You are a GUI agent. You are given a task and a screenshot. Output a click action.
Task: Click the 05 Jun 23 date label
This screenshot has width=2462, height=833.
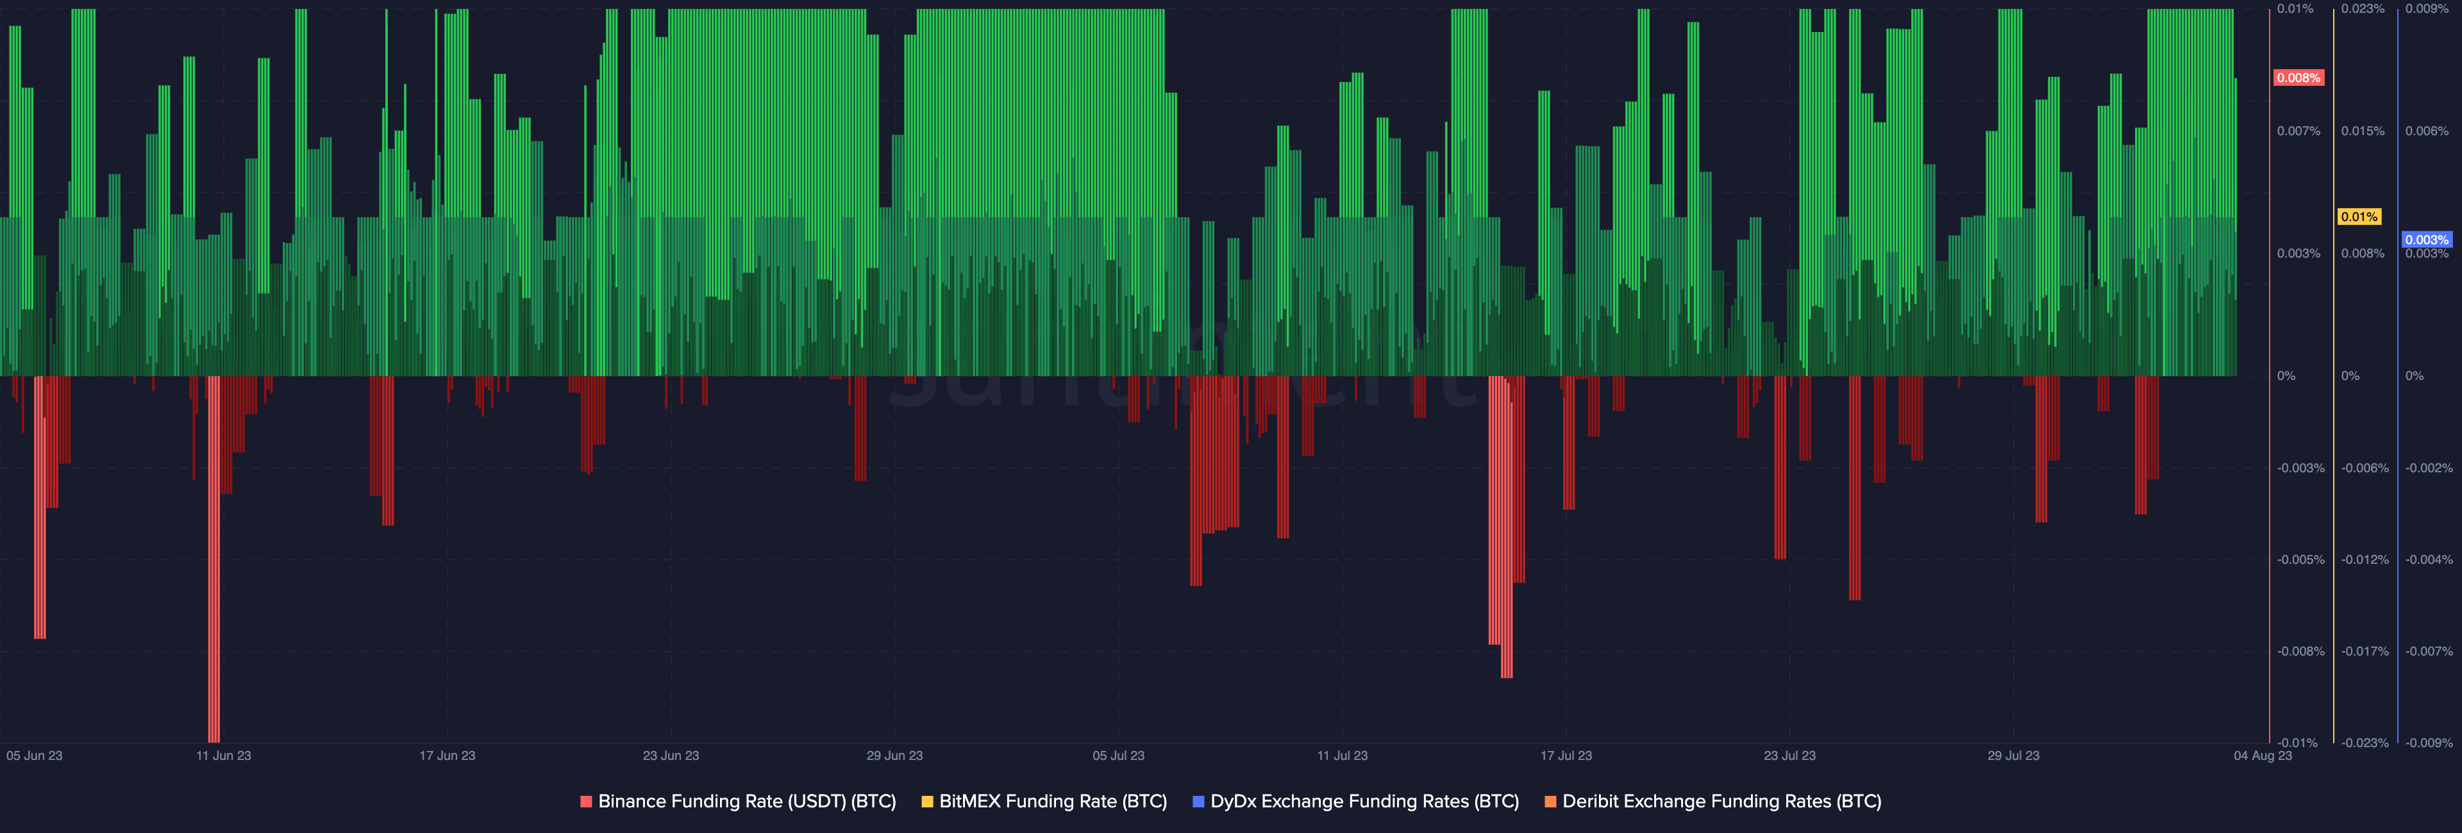coord(35,755)
